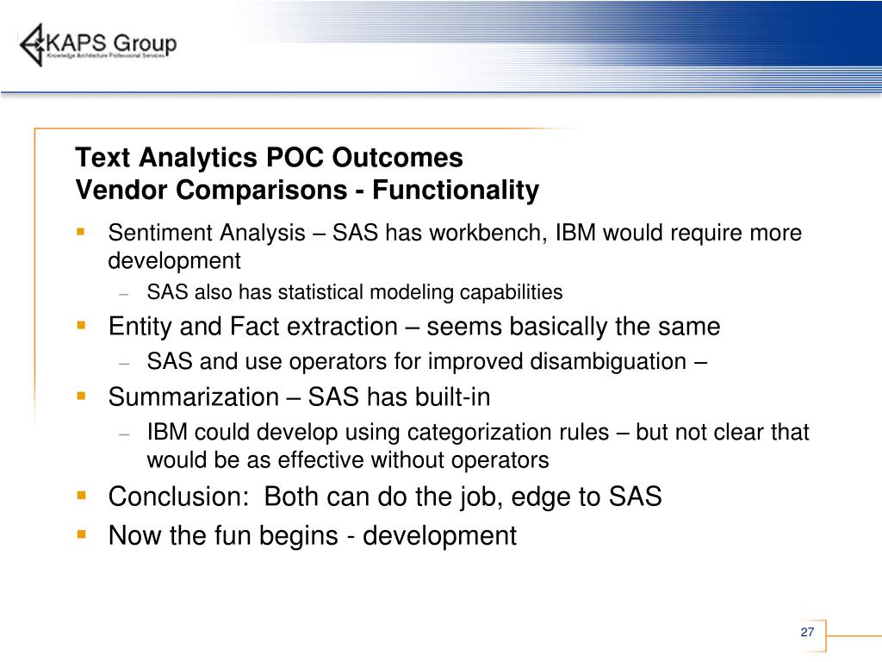Viewport: 882px width, 662px height.
Task: Click the line SAS also has statistical modeling capabilities
Action: (x=354, y=292)
